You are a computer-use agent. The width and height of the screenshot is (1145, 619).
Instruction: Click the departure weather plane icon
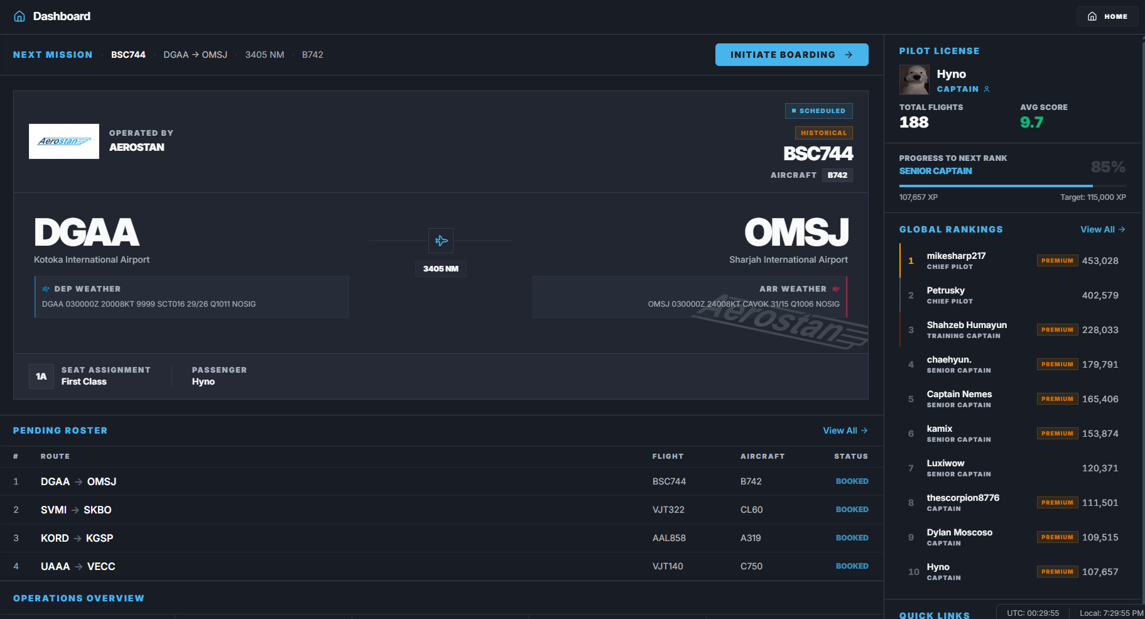point(46,289)
